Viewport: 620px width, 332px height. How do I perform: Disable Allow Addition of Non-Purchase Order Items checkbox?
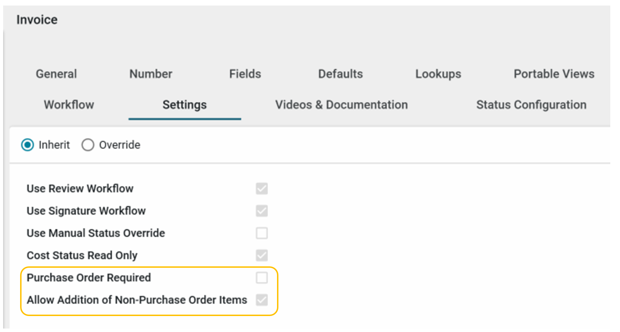click(x=262, y=300)
